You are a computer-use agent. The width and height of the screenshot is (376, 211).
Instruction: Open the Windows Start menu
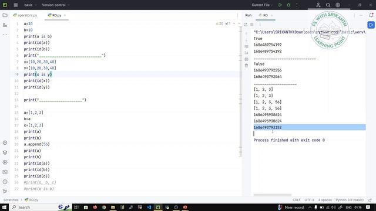4,207
